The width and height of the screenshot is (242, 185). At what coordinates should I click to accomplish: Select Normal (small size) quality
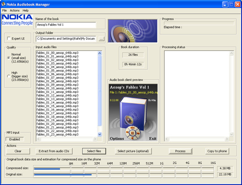click(9, 58)
